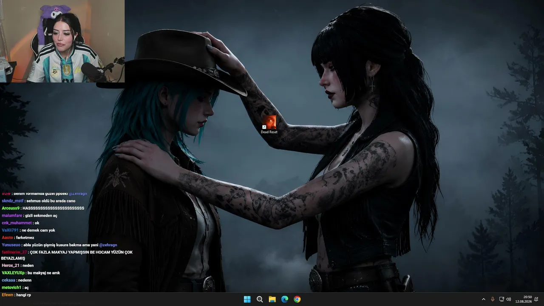This screenshot has width=544, height=306.
Task: Click username VAXLEYUXp in chat
Action: pyautogui.click(x=13, y=273)
